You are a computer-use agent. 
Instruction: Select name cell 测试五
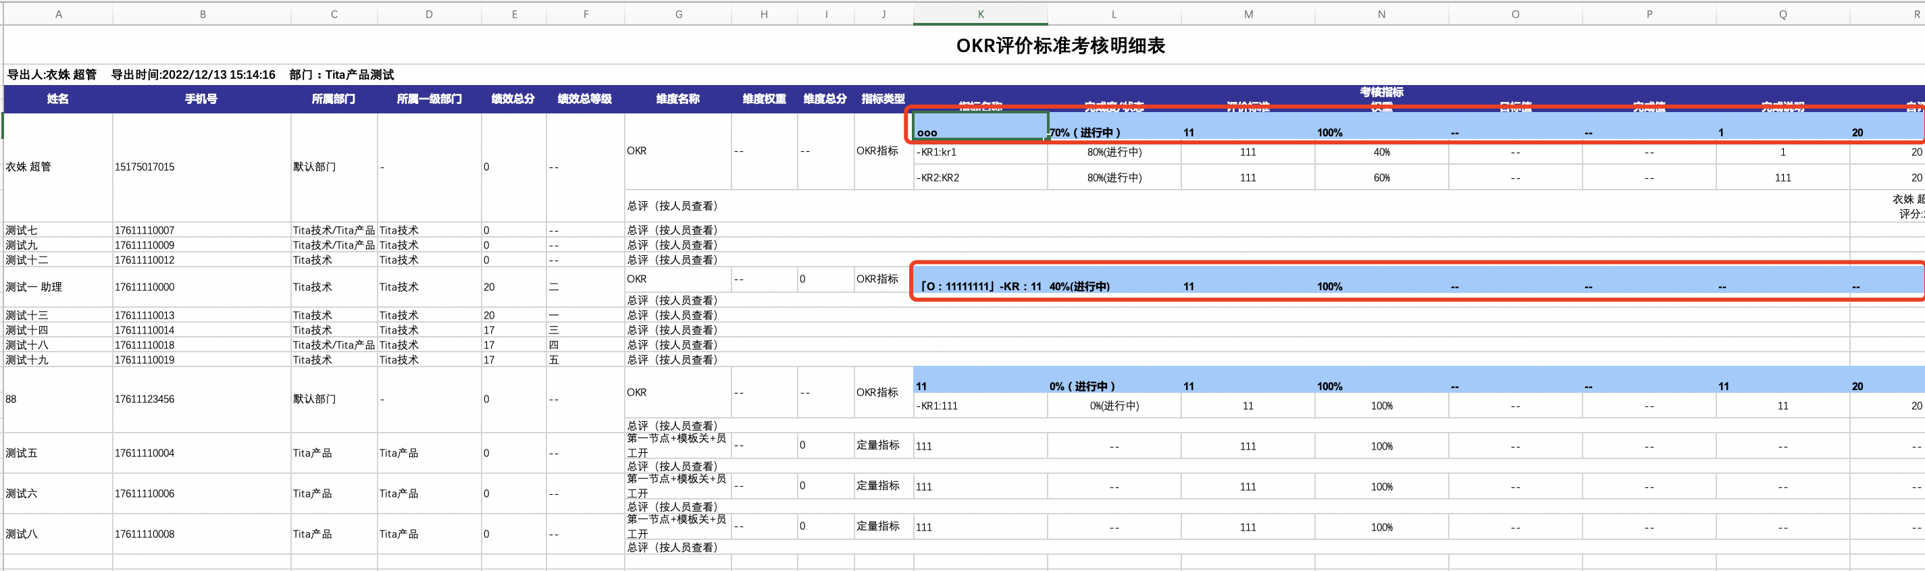(x=58, y=453)
